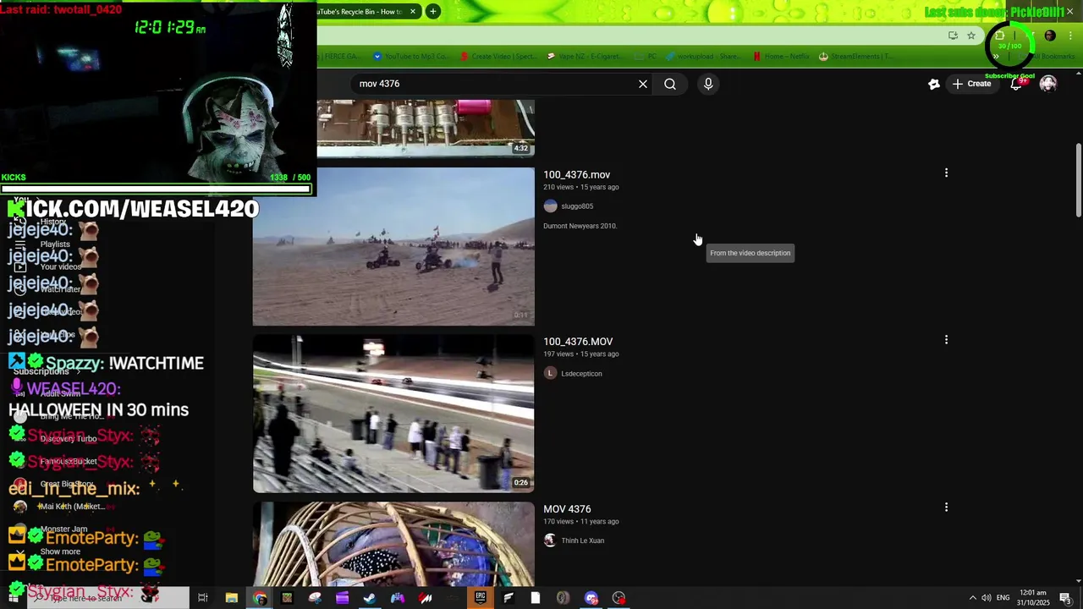Open Steam from taskbar

(370, 598)
